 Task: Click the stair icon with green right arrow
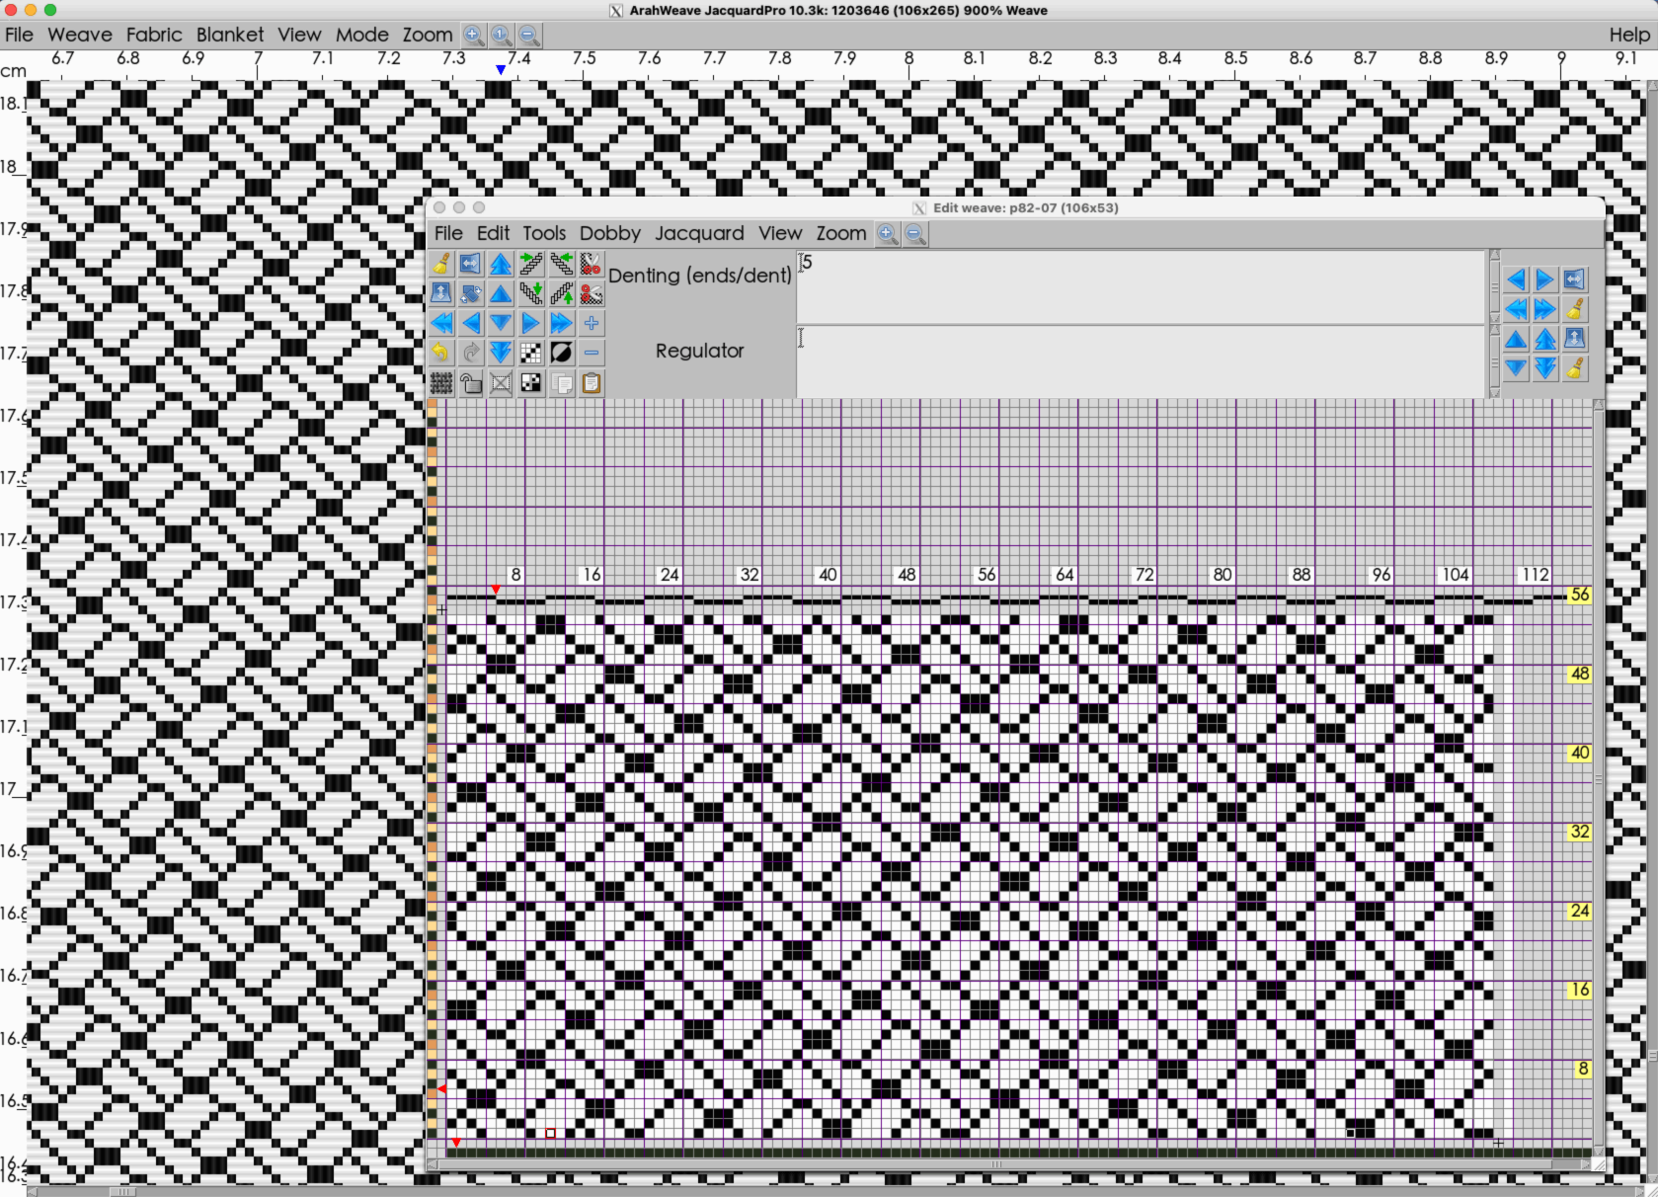[531, 265]
